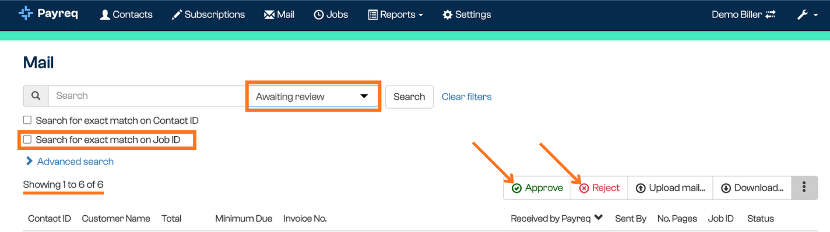Click into the Search text field
The height and width of the screenshot is (232, 830).
(x=148, y=96)
